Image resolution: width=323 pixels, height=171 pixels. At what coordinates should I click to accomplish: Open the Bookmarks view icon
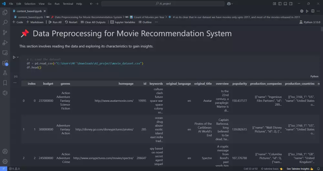(x=5, y=83)
